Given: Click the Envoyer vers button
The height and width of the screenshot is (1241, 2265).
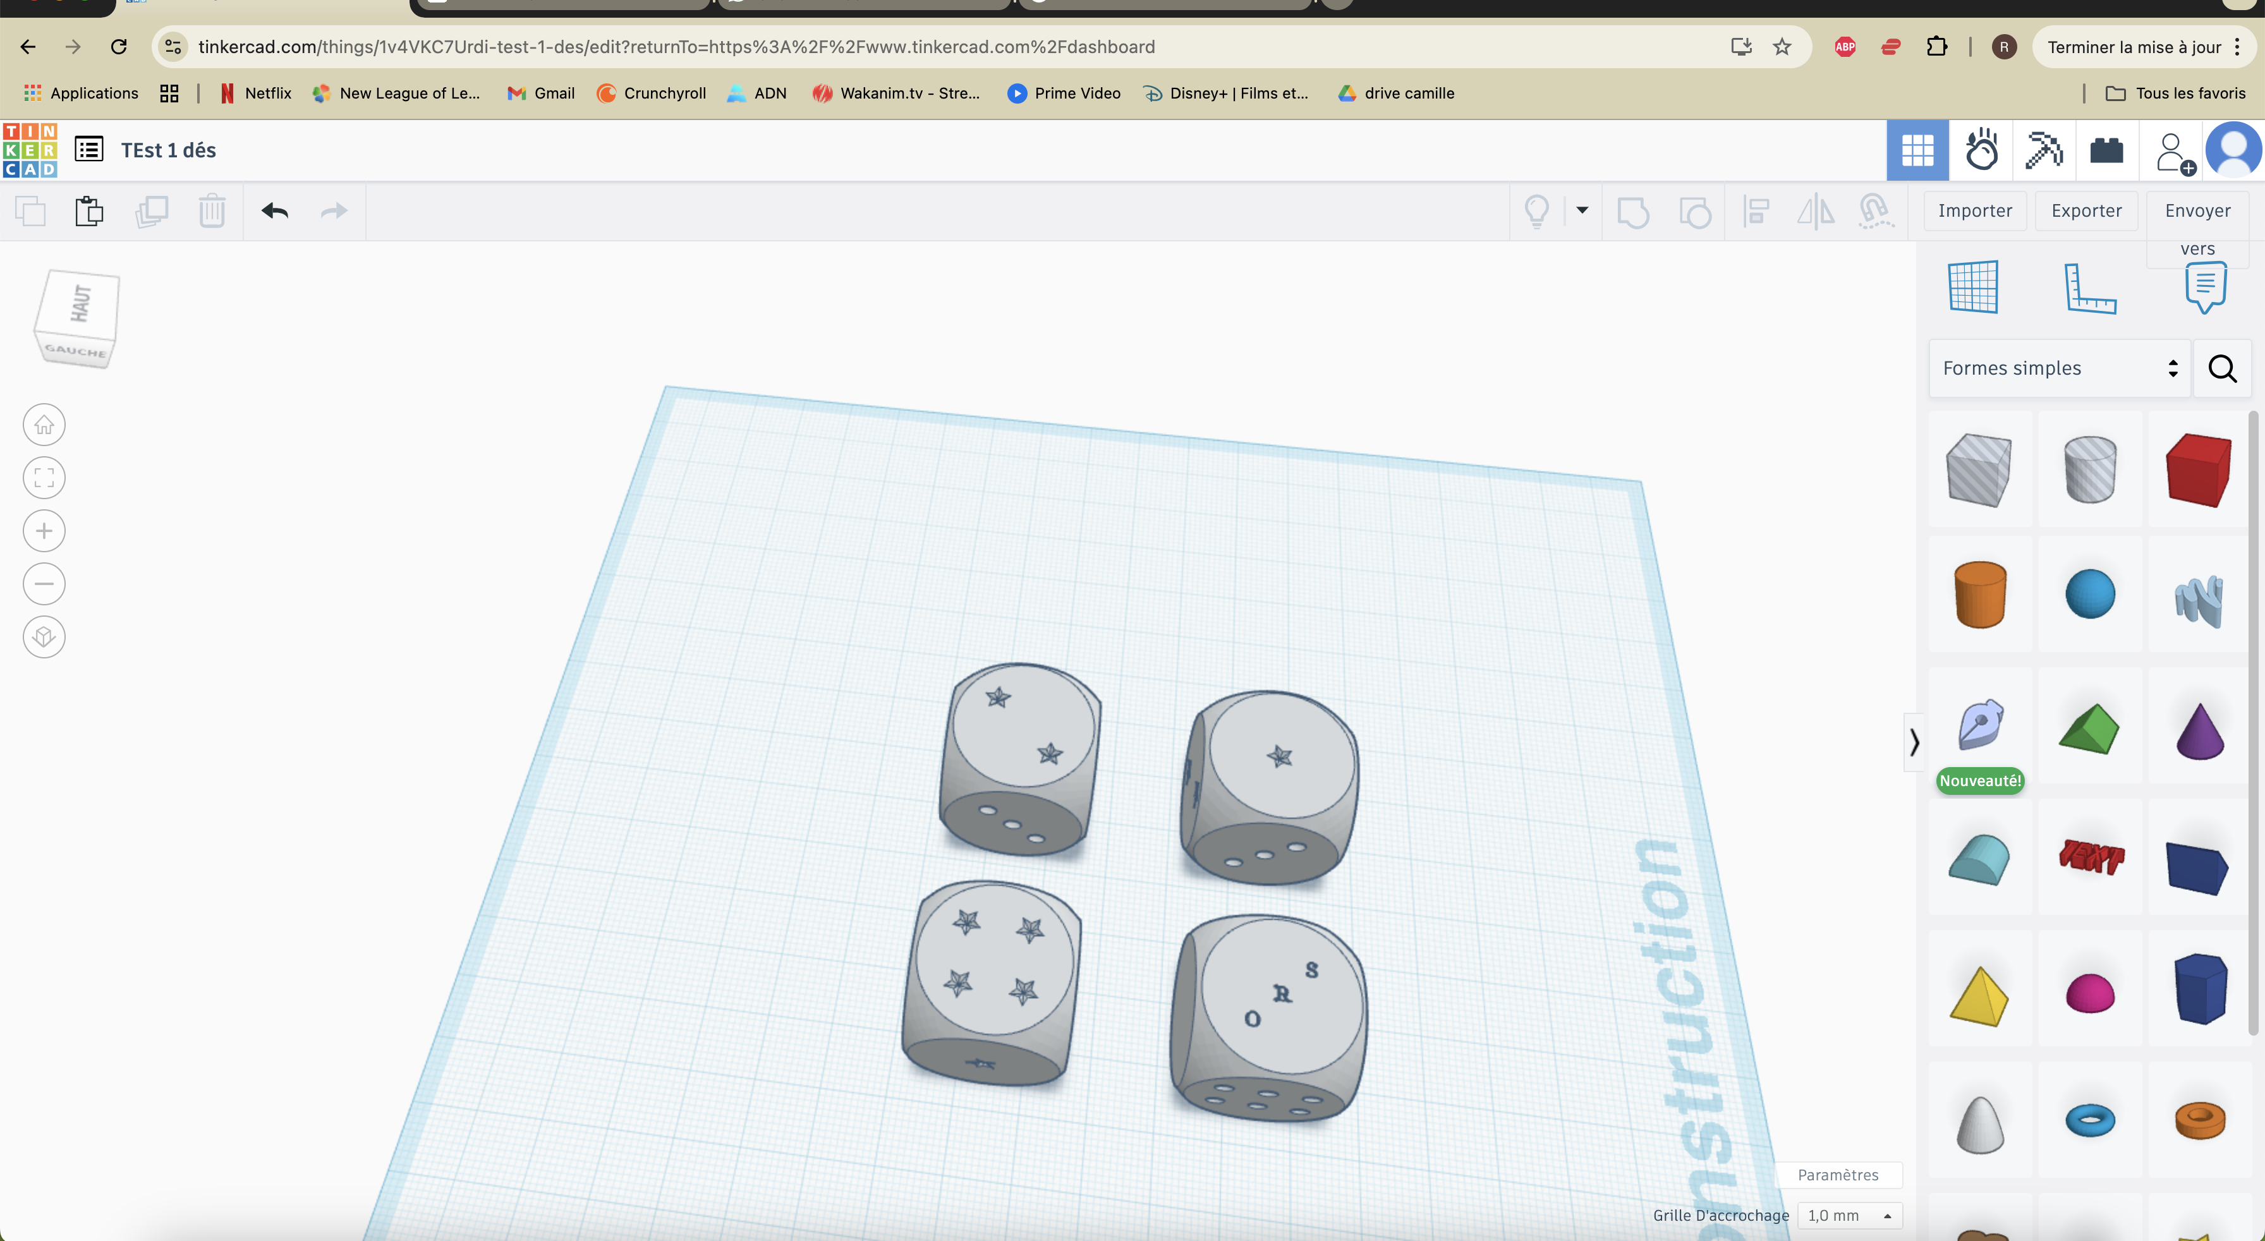Looking at the screenshot, I should click(x=2197, y=229).
